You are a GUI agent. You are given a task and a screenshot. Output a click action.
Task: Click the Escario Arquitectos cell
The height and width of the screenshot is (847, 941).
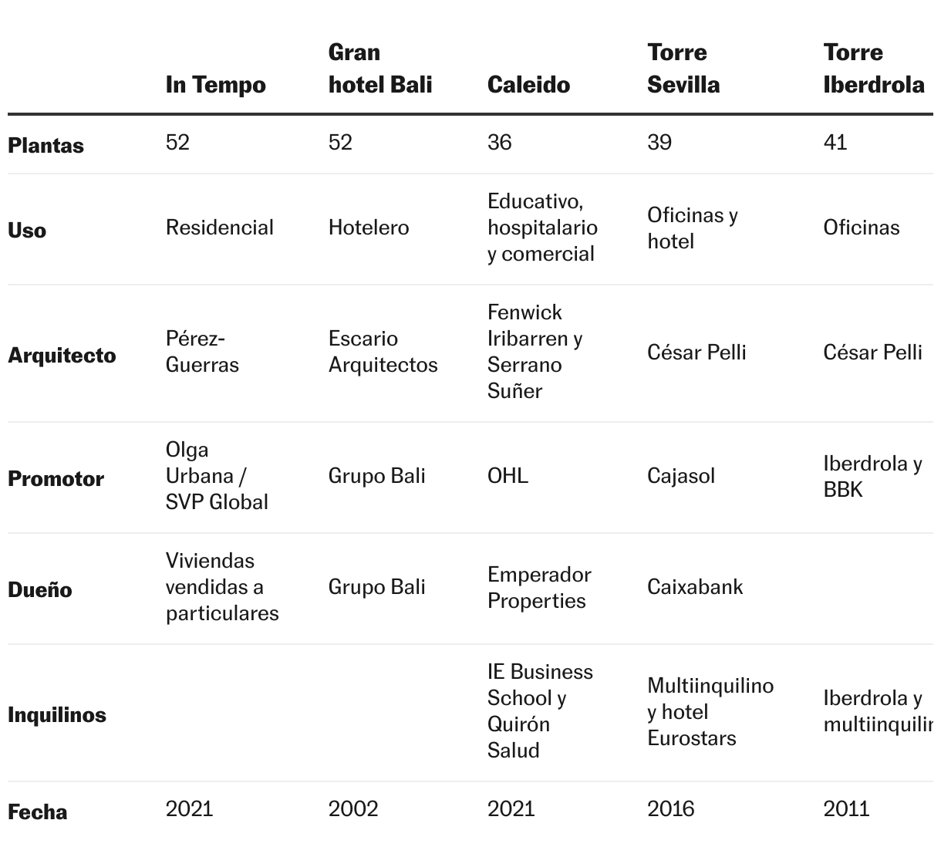[x=383, y=352]
